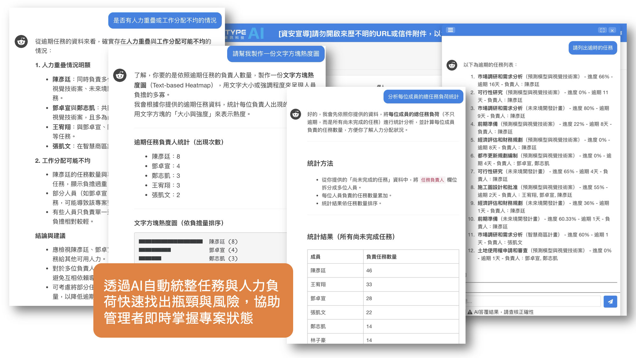This screenshot has width=636, height=358.
Task: Click the bot avatar in the heatmap reply
Action: coord(120,75)
